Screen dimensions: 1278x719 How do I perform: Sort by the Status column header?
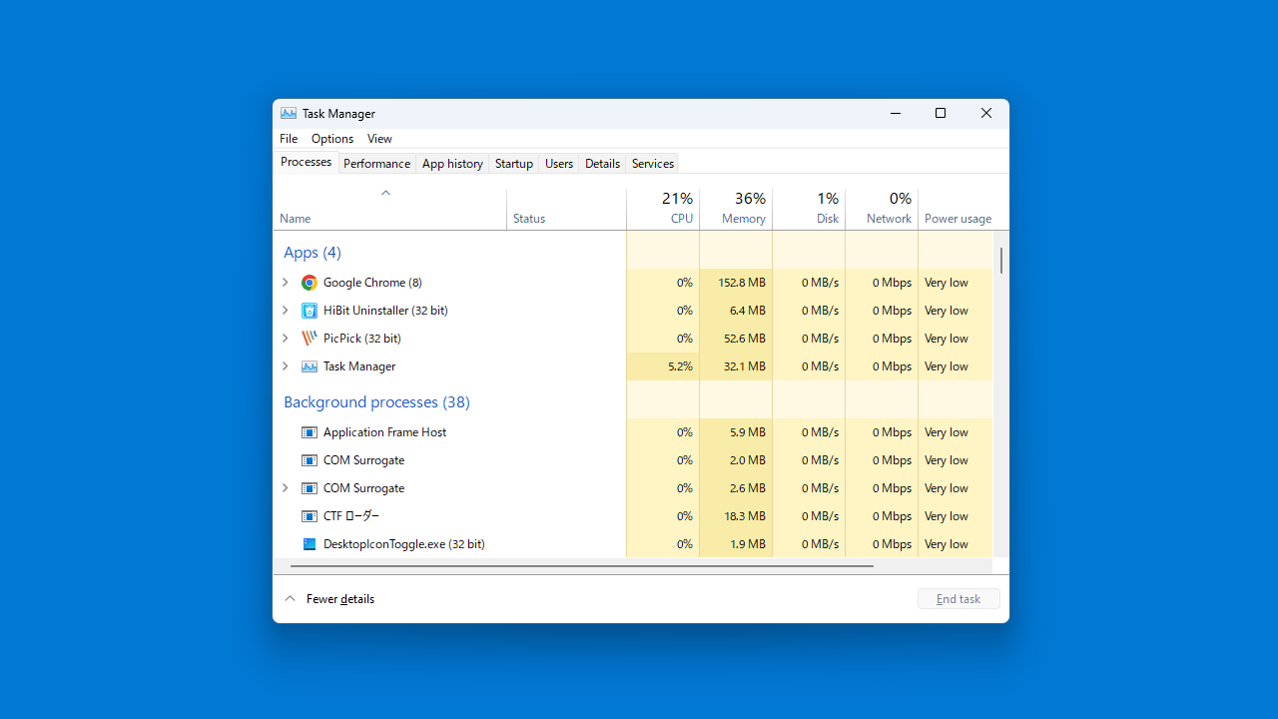pyautogui.click(x=566, y=210)
